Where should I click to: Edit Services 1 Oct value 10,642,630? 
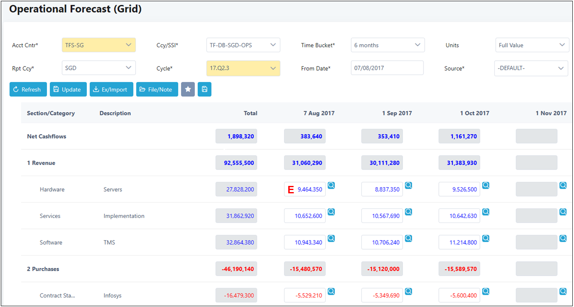tap(459, 216)
